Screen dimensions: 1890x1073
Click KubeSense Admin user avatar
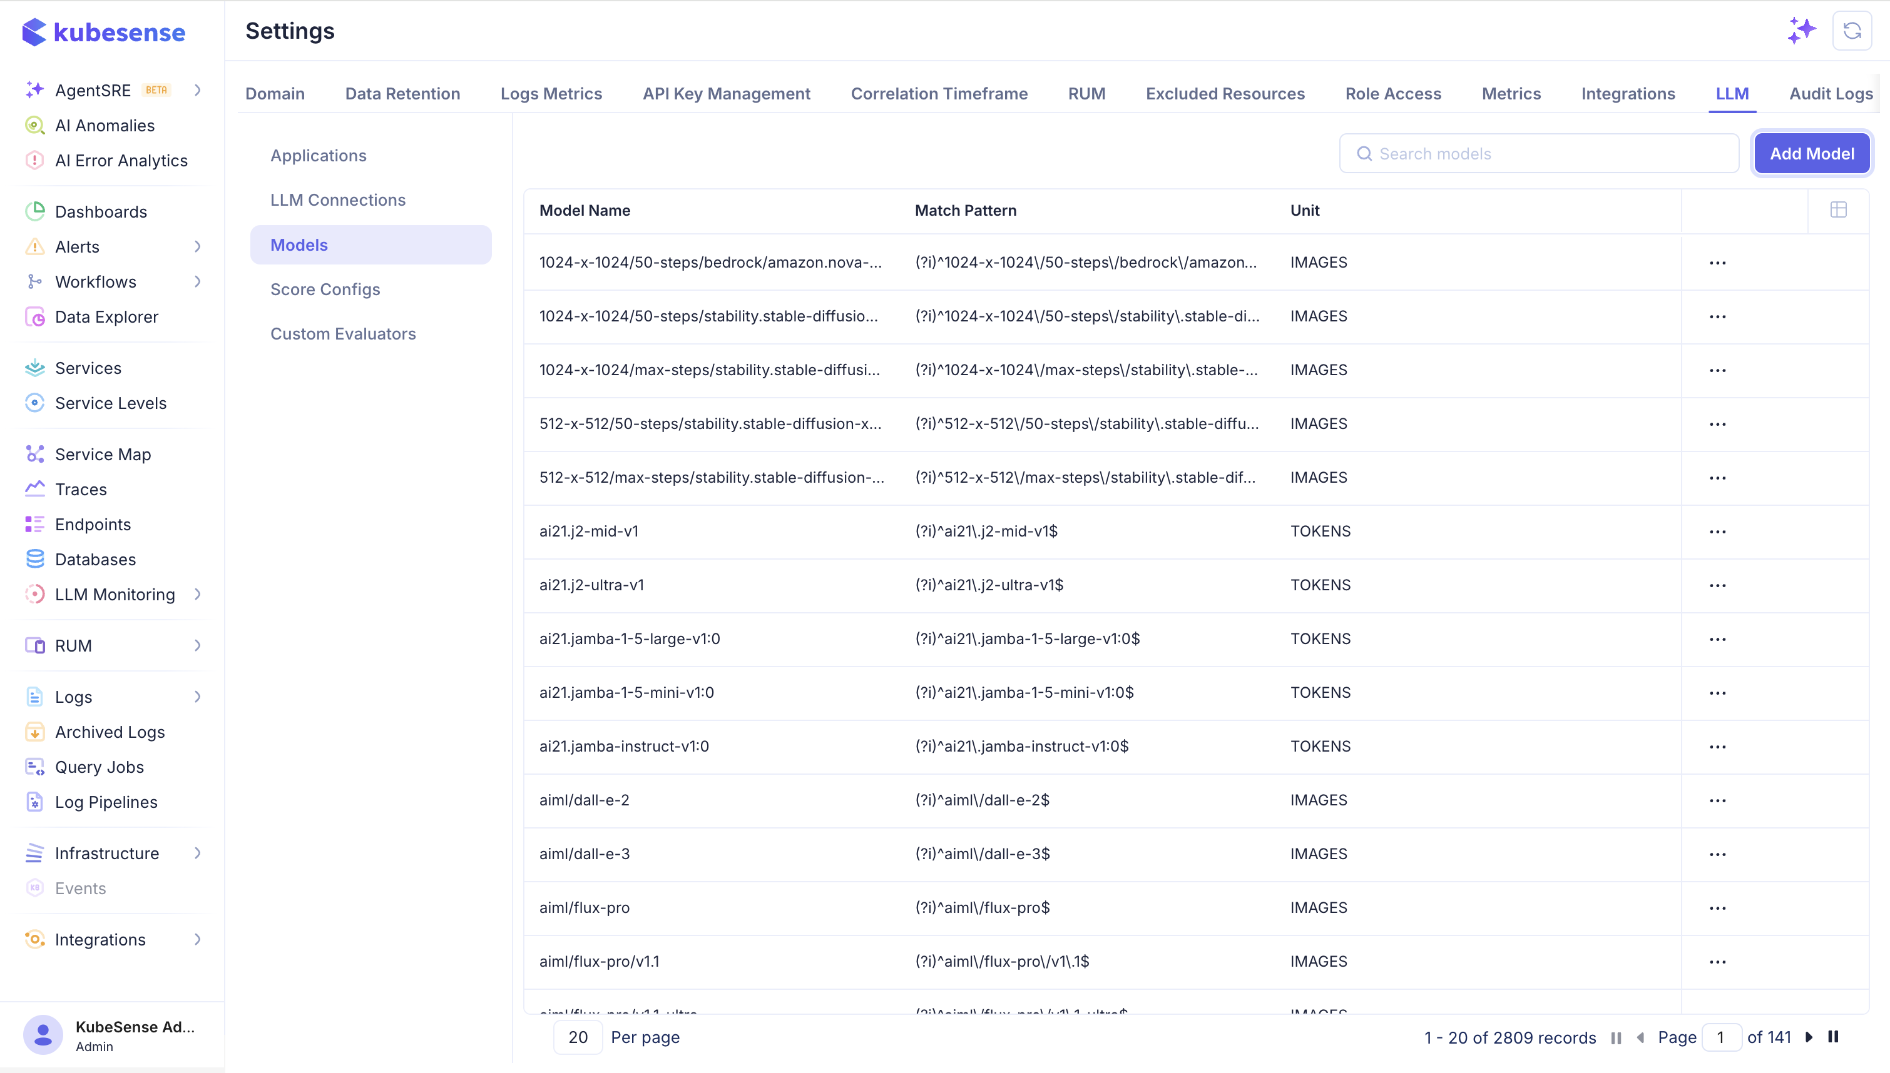[43, 1035]
